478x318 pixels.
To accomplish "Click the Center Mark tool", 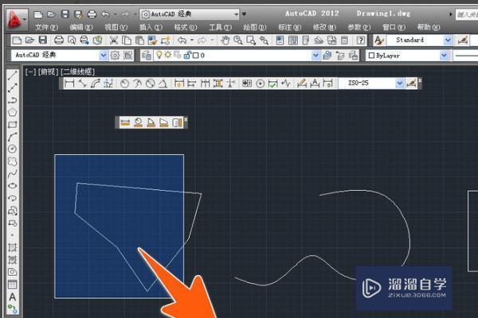I will [x=260, y=83].
